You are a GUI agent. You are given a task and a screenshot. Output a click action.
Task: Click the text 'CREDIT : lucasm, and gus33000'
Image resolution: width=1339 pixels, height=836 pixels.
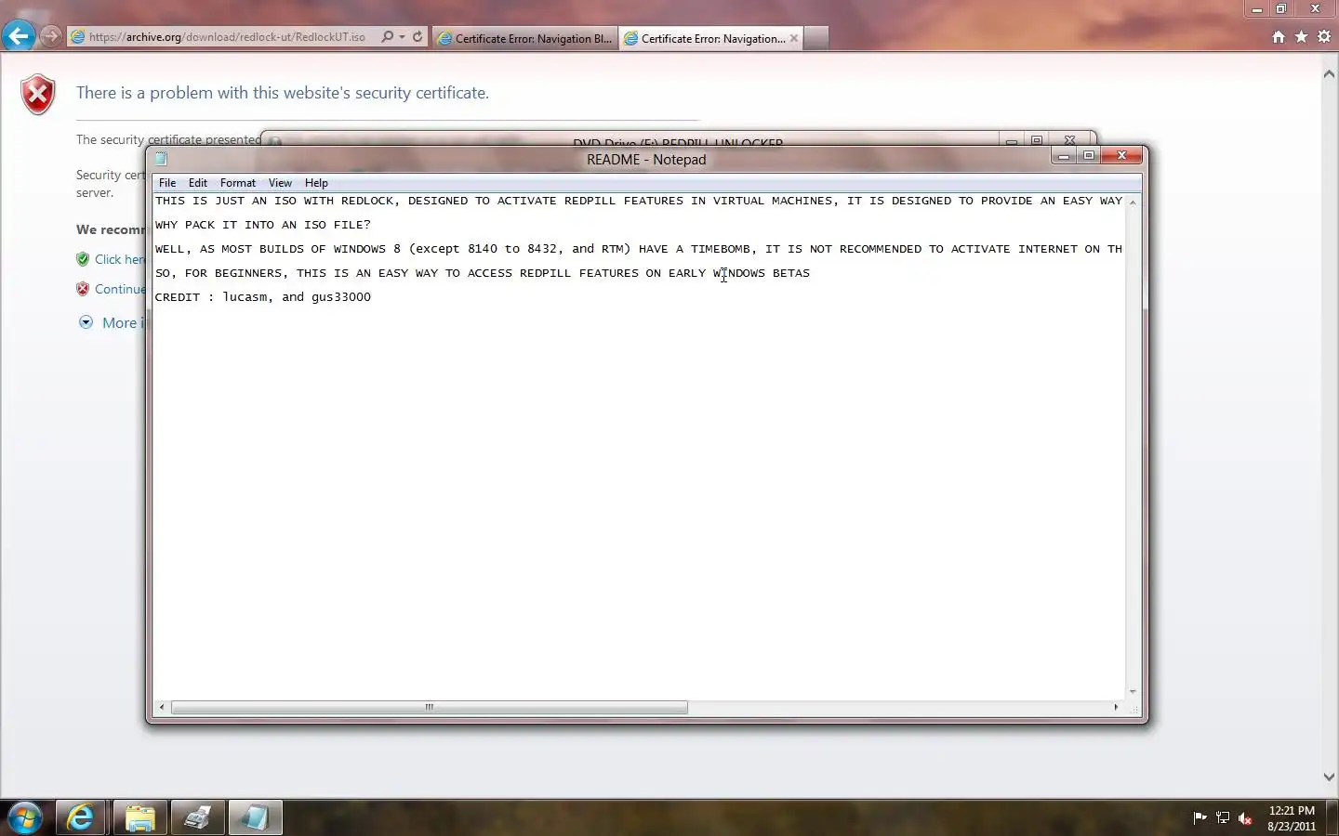coord(263,297)
